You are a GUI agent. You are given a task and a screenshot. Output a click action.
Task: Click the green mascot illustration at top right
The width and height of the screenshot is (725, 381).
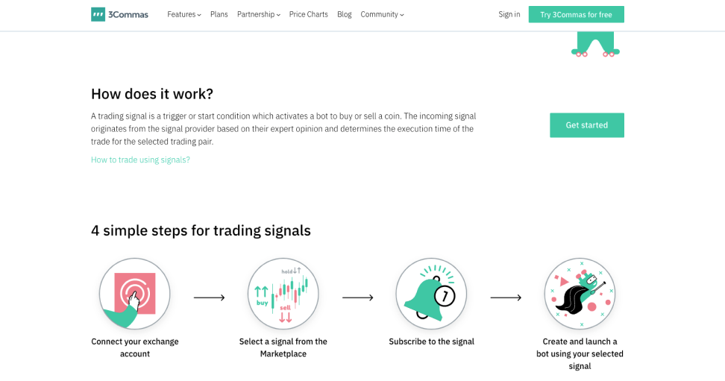(x=595, y=44)
